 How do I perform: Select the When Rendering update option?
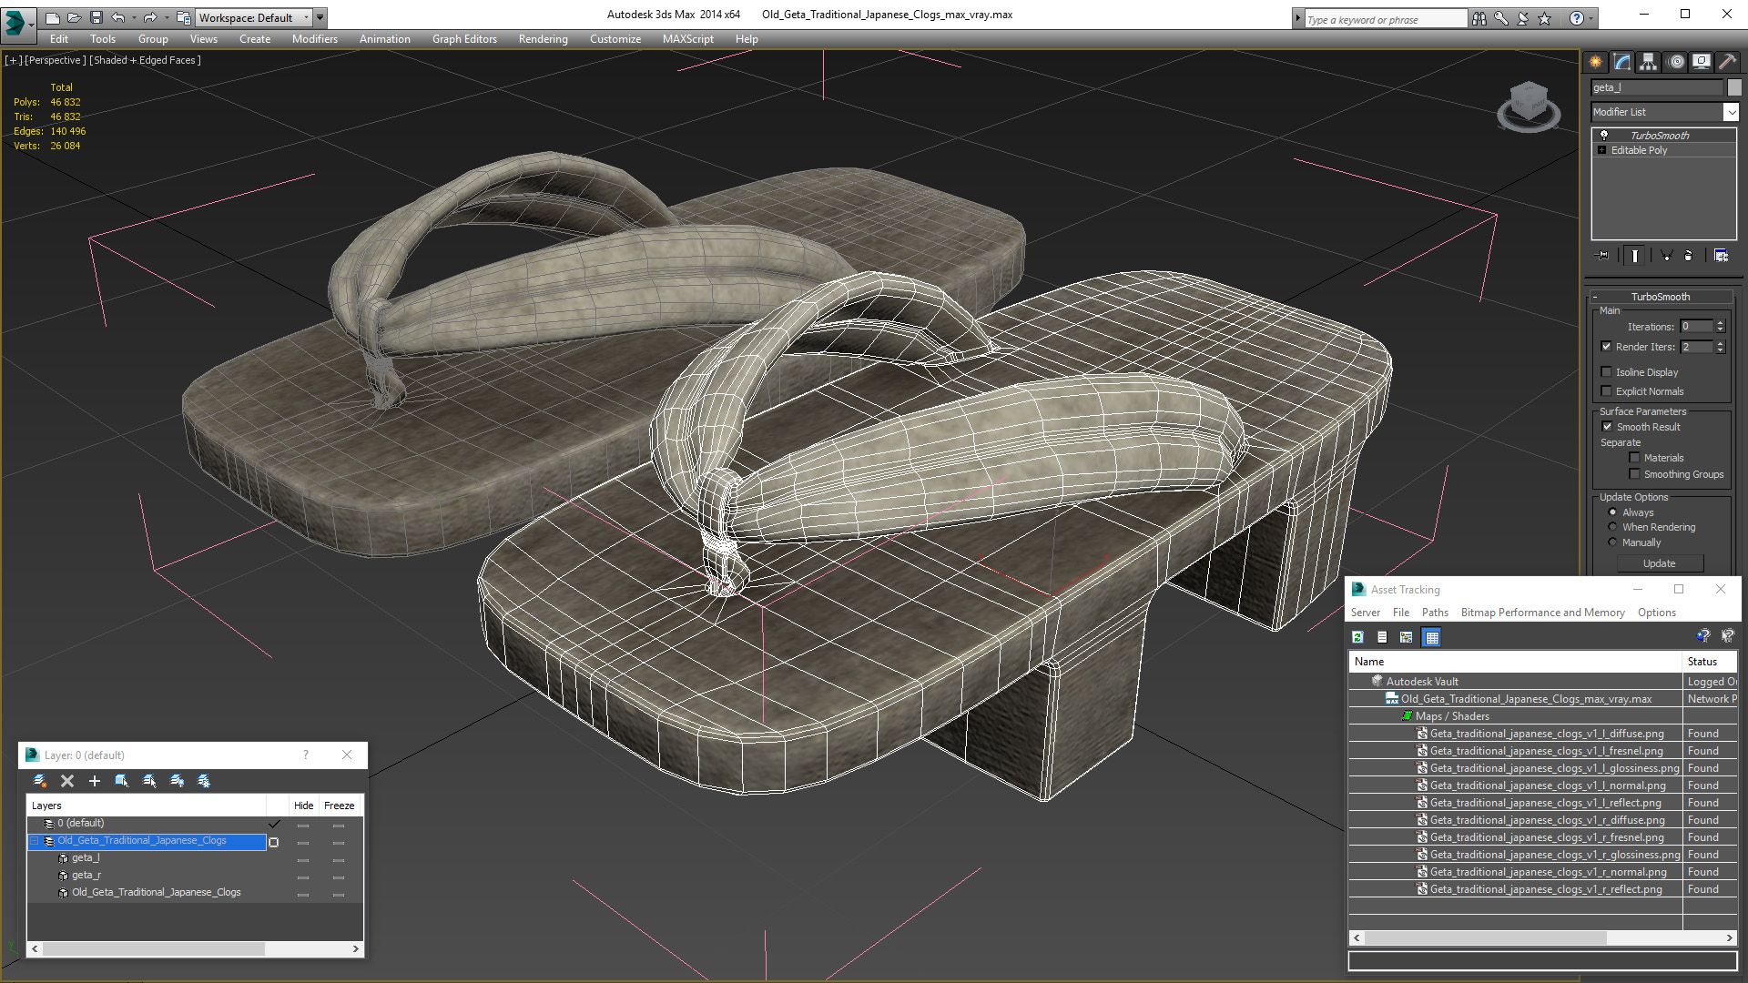coord(1612,527)
